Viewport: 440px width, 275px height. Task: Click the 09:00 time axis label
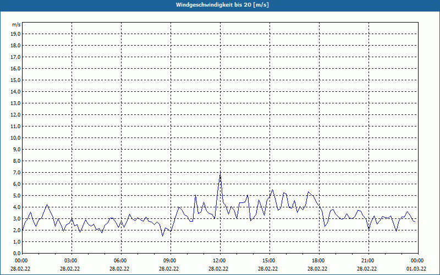pos(170,261)
